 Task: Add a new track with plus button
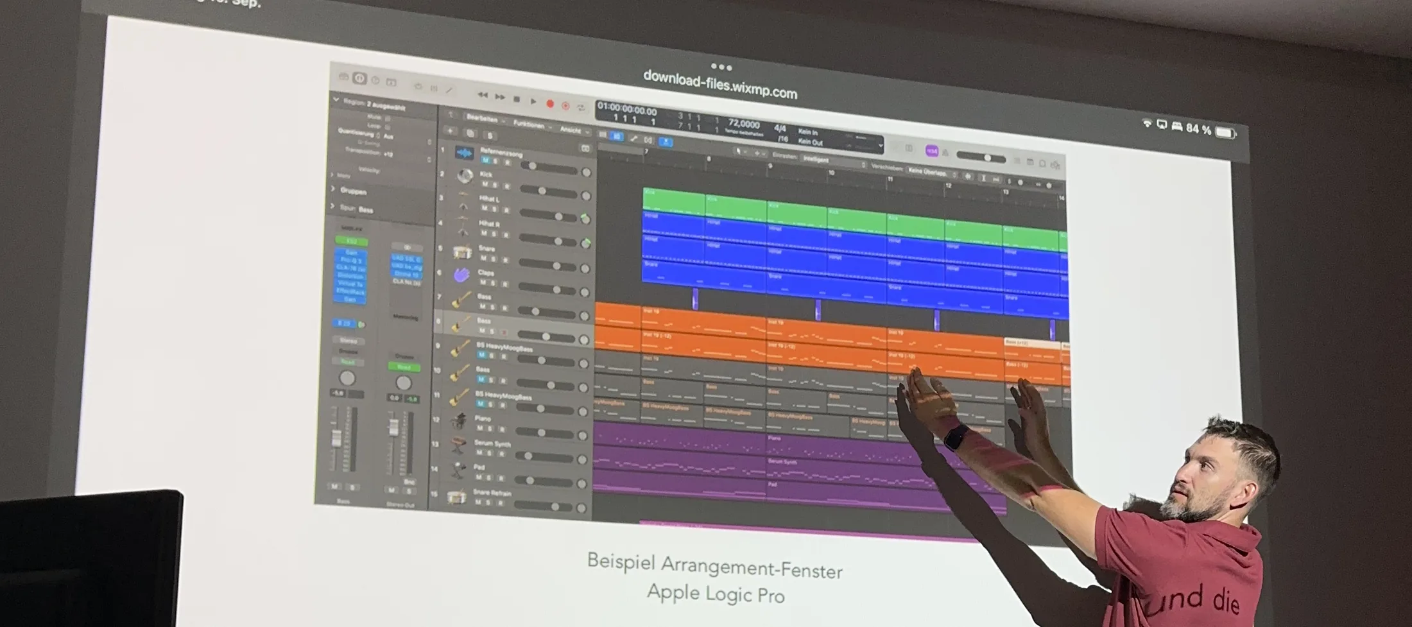point(451,132)
